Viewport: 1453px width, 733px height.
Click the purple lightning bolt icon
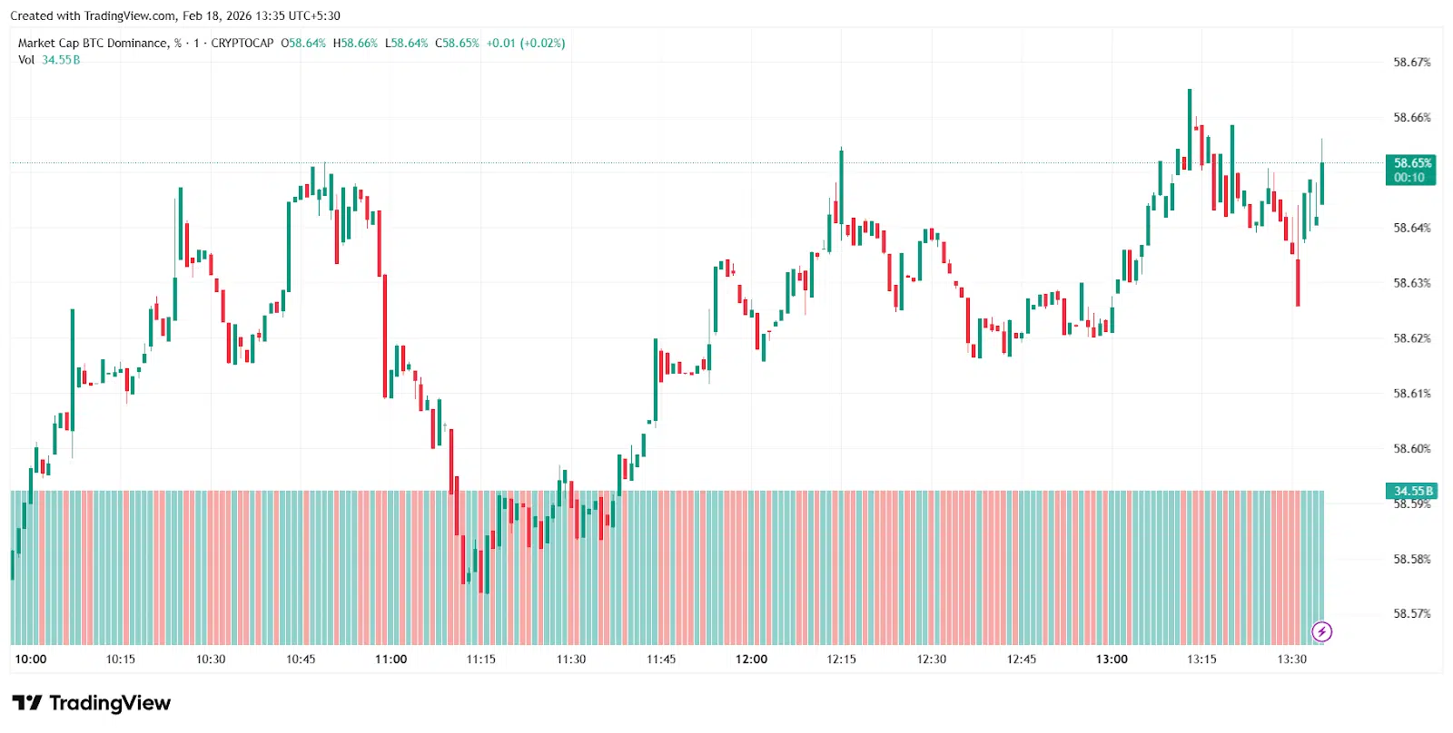point(1322,631)
